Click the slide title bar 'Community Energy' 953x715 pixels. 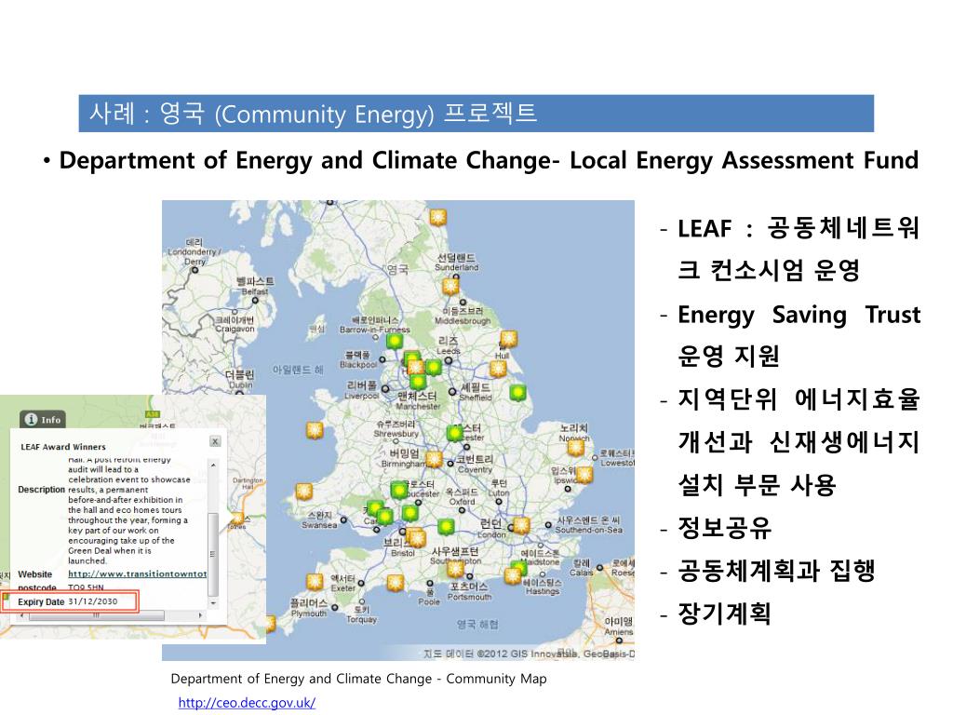tap(476, 114)
